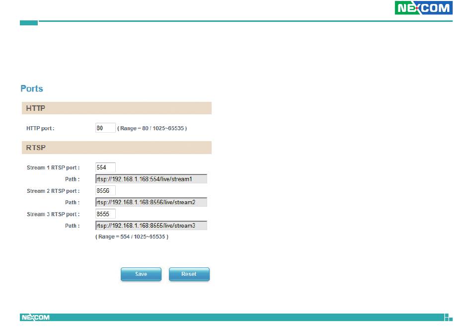Click the 'Stream 3 RTSP port :' label
This screenshot has height=330, width=472.
(x=53, y=214)
